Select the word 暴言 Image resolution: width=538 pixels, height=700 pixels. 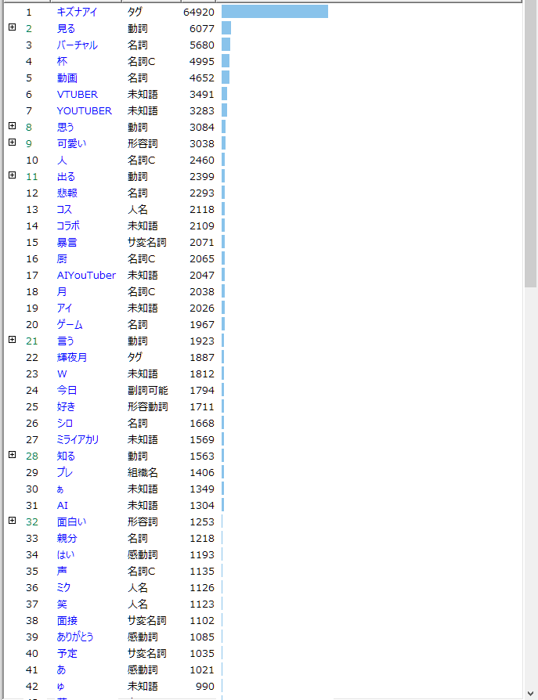pos(67,243)
